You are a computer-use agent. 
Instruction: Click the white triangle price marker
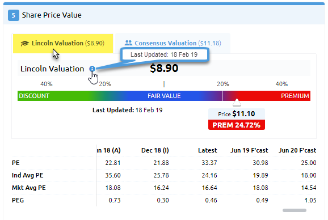point(237,103)
